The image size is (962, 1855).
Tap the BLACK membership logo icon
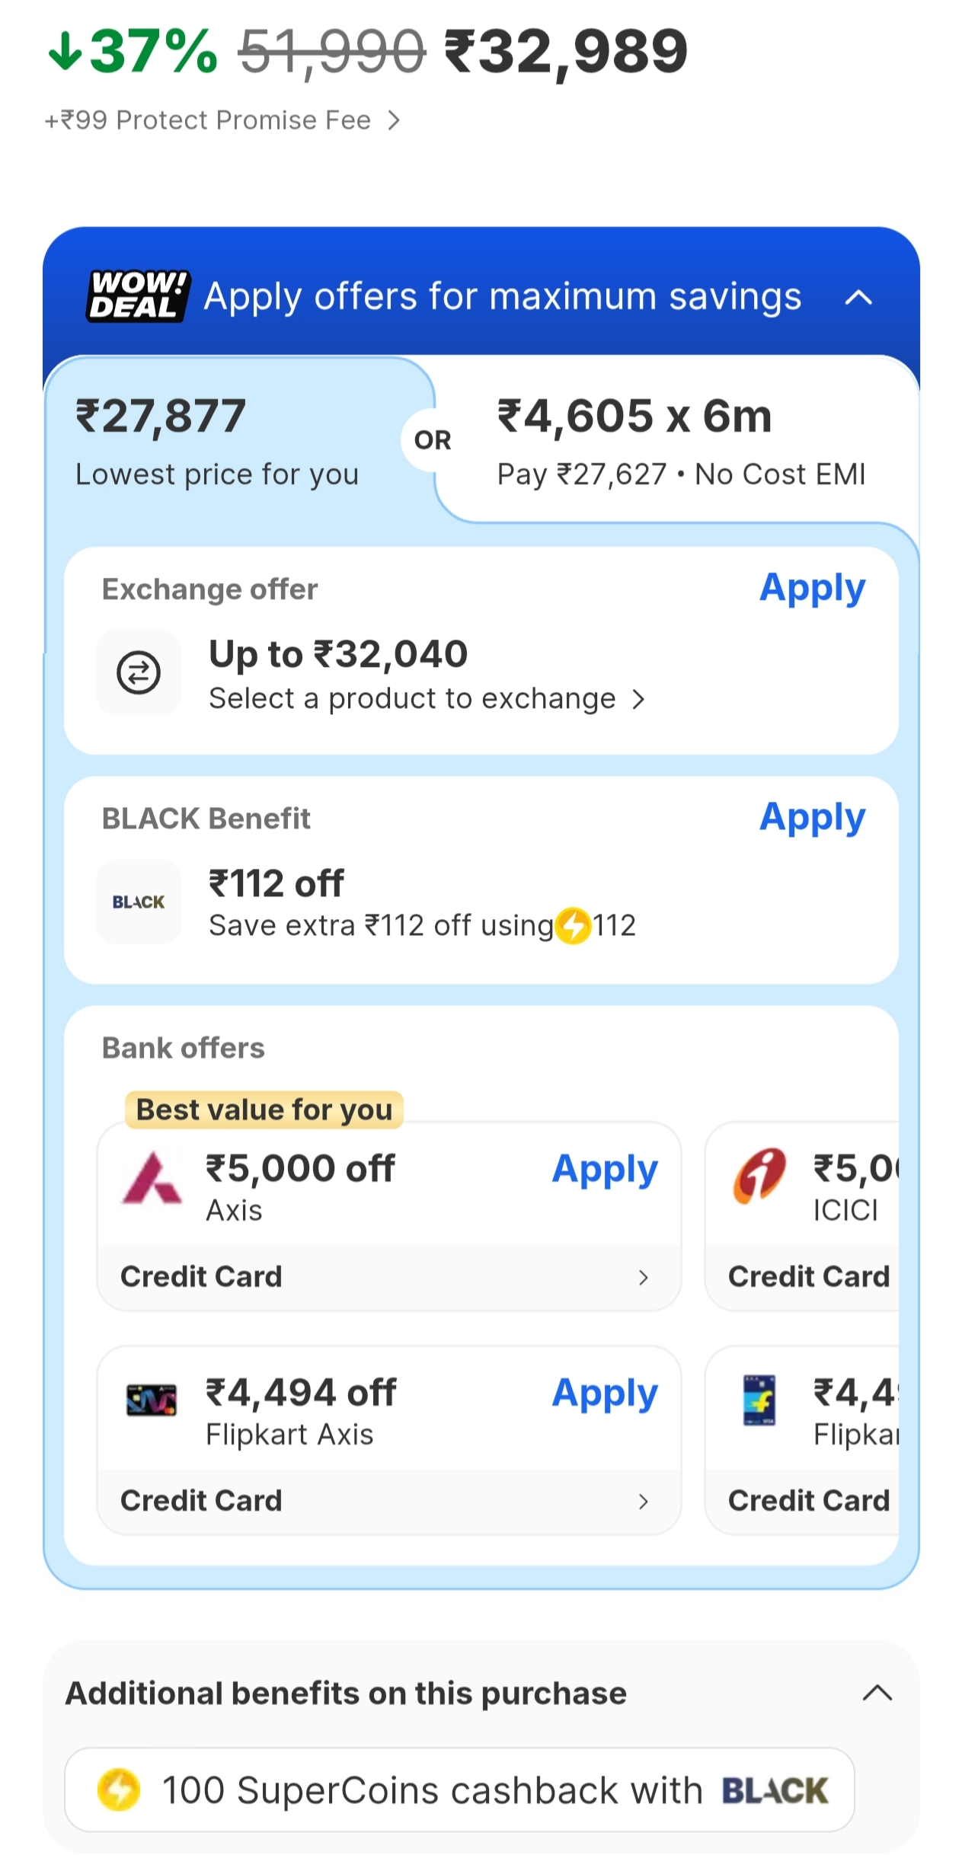139,902
